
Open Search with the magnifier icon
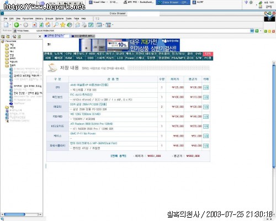[56, 25]
